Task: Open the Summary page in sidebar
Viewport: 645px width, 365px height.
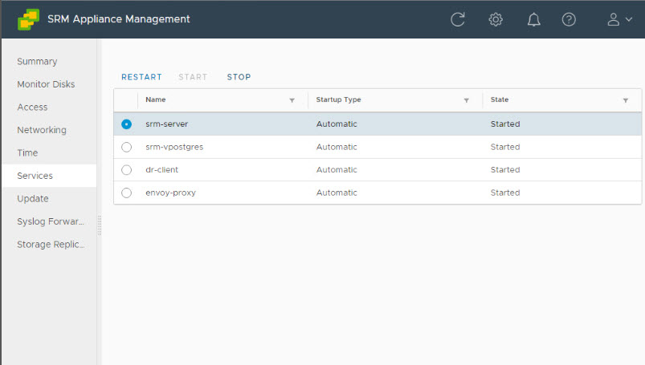Action: 37,62
